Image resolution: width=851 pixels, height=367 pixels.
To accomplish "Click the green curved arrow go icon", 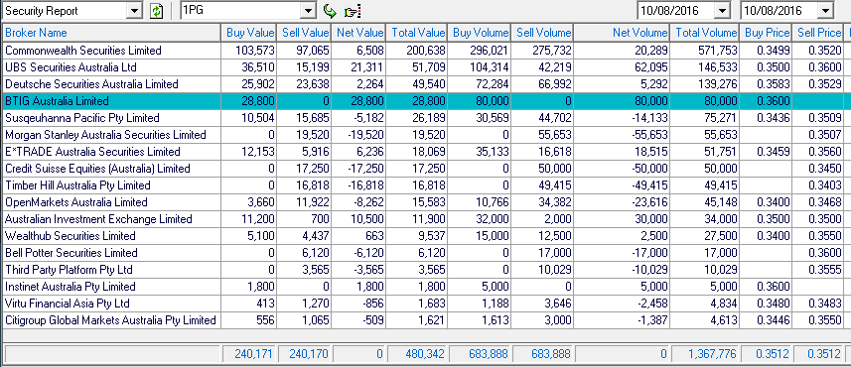I will pyautogui.click(x=330, y=11).
